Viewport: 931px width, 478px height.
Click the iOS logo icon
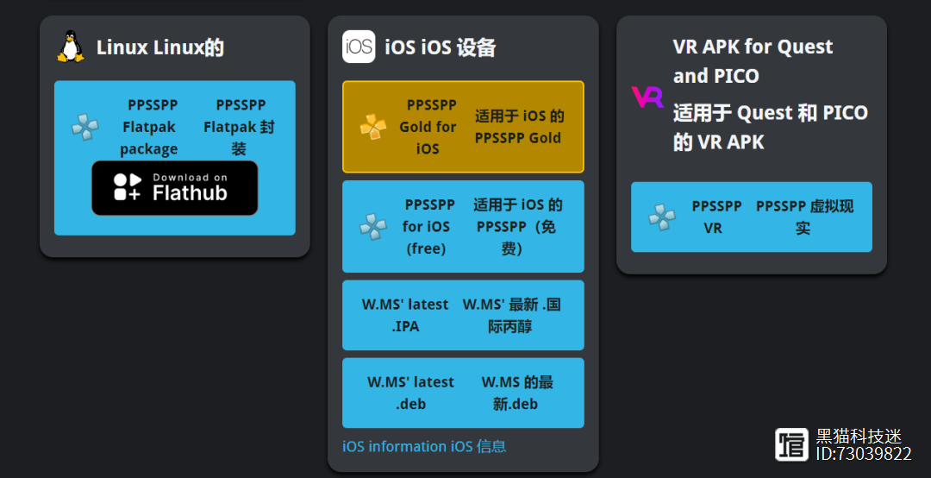pyautogui.click(x=359, y=47)
